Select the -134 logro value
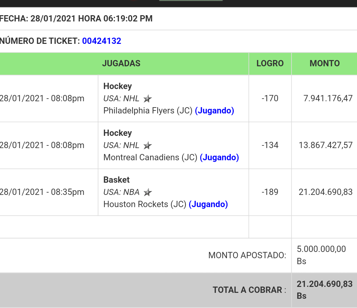The image size is (357, 308). [270, 145]
